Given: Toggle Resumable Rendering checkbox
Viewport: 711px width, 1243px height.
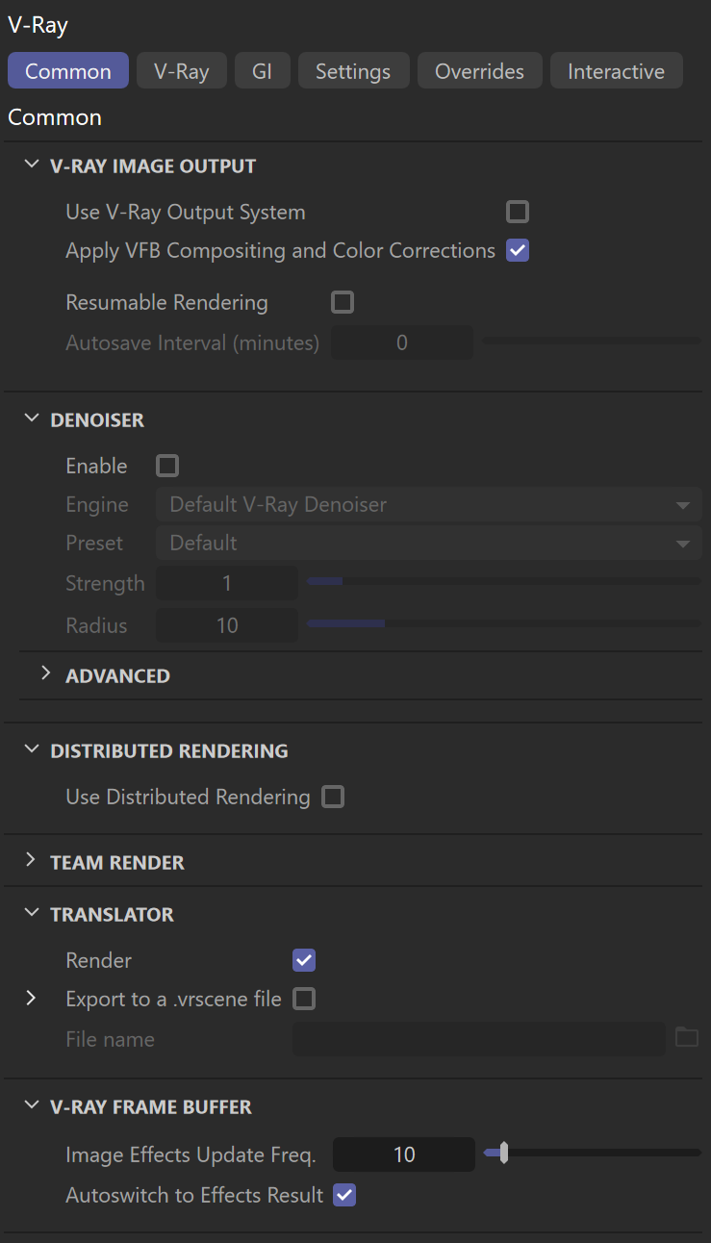Looking at the screenshot, I should point(343,302).
